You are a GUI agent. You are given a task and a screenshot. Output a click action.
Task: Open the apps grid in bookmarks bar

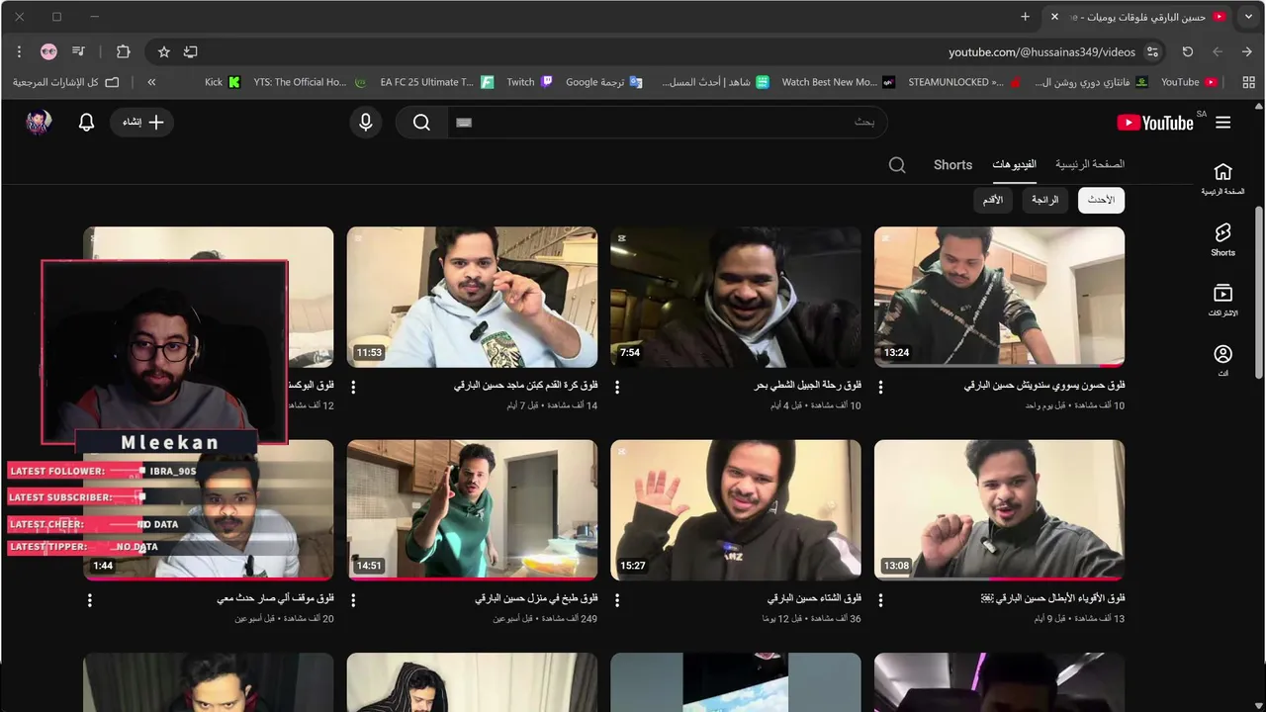[1247, 82]
